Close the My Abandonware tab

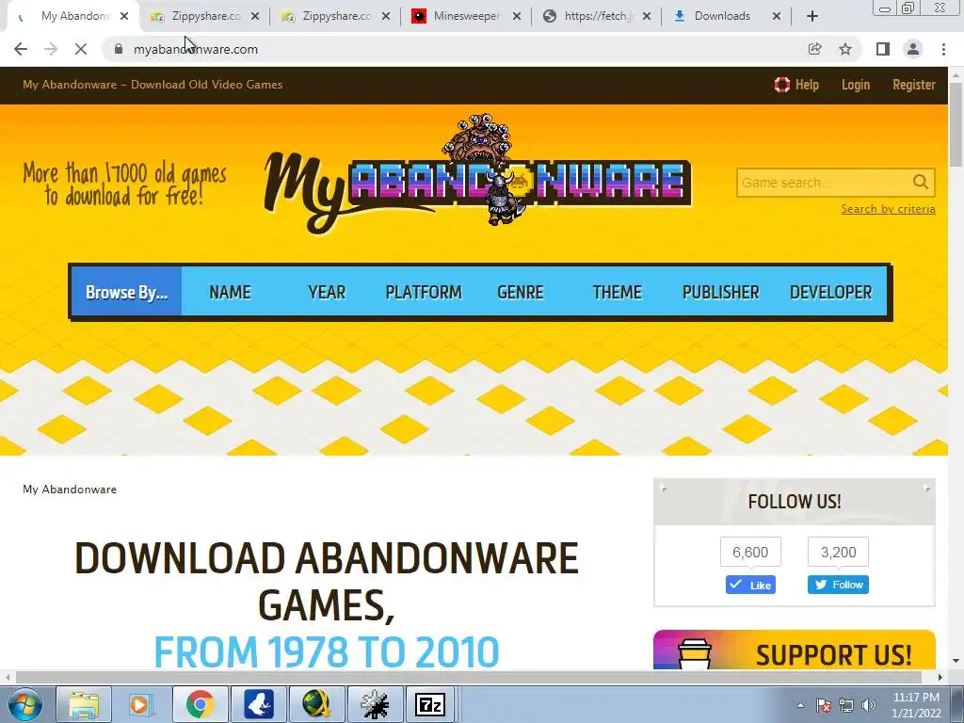(124, 16)
